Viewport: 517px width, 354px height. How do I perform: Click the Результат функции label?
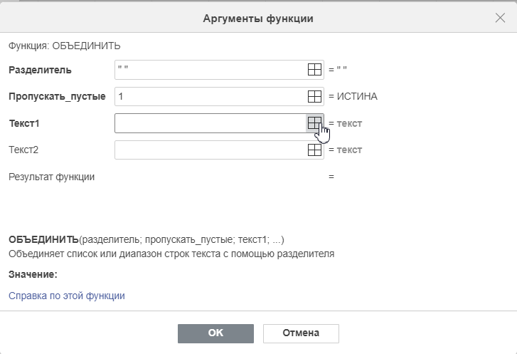point(51,177)
